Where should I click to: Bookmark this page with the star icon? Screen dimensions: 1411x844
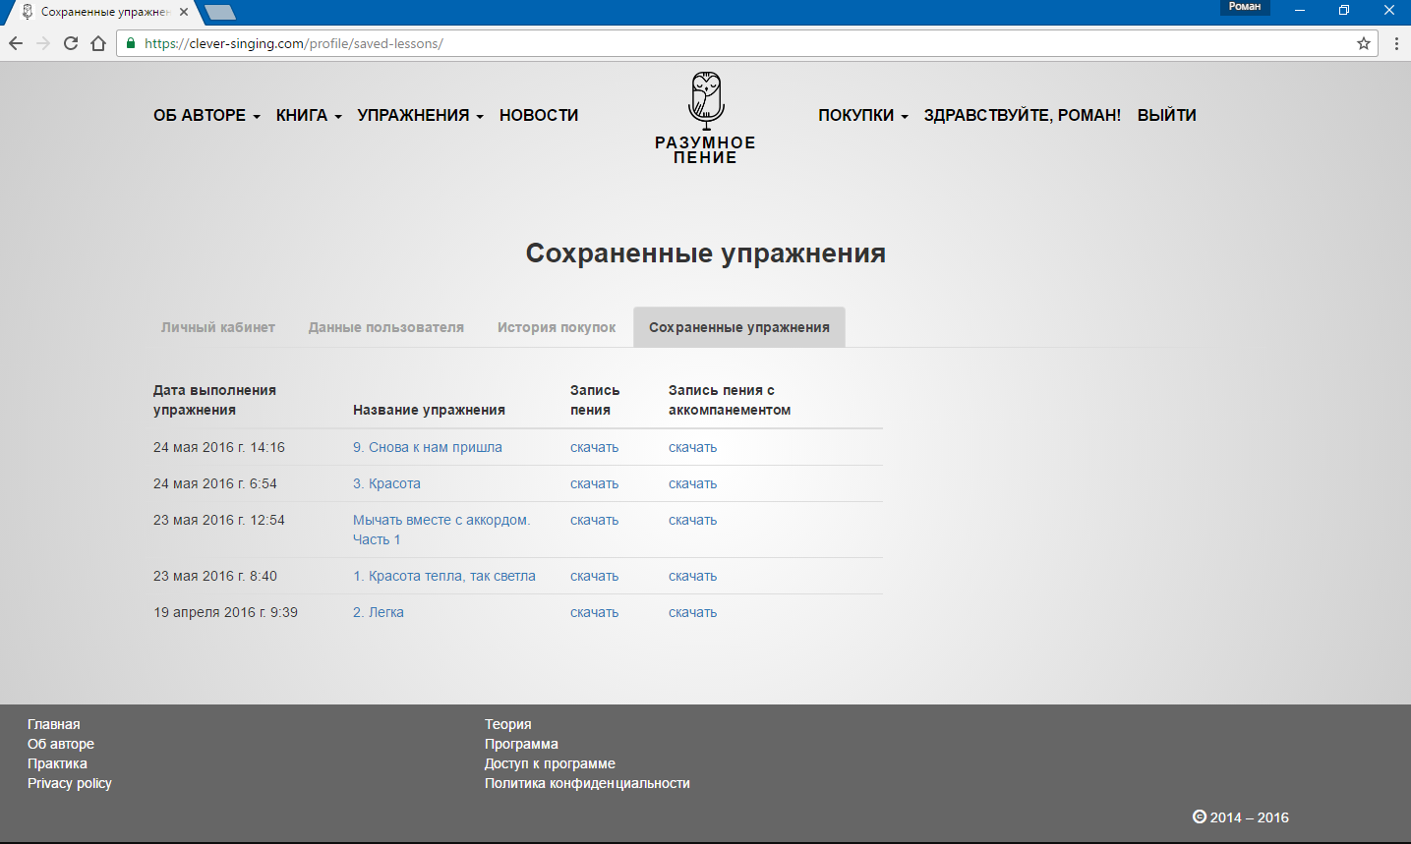pos(1364,43)
